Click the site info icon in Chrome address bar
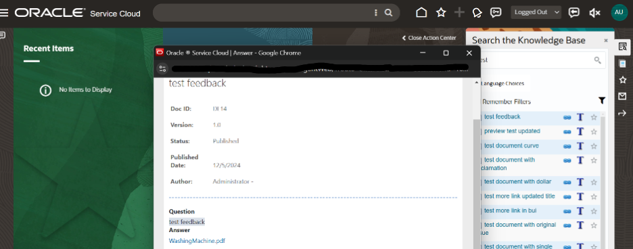Viewport: 633px width, 249px height. tap(162, 69)
